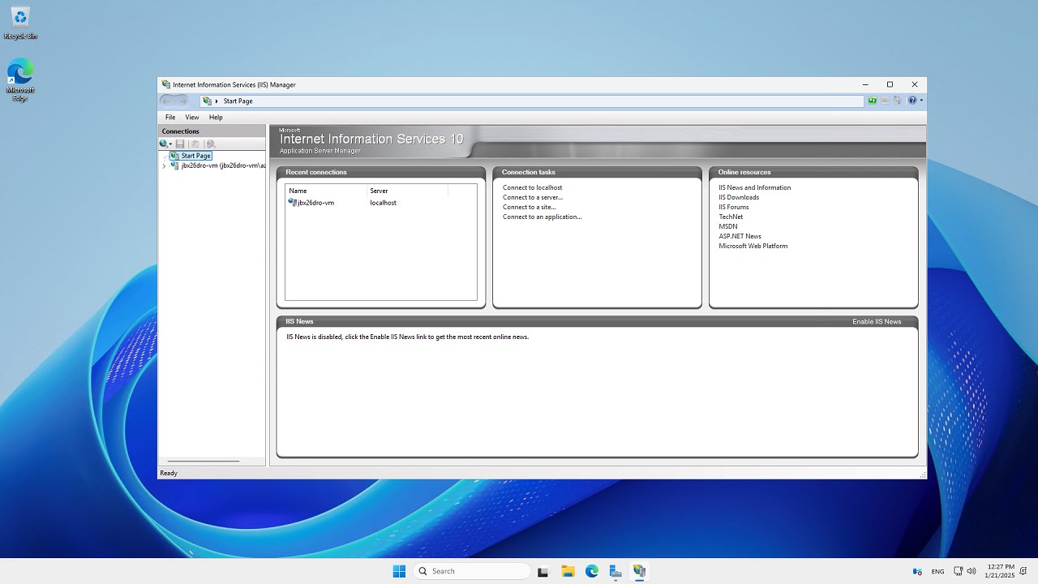This screenshot has height=584, width=1038.
Task: Click the horizontal scrollbar in Connections pane
Action: pyautogui.click(x=204, y=461)
